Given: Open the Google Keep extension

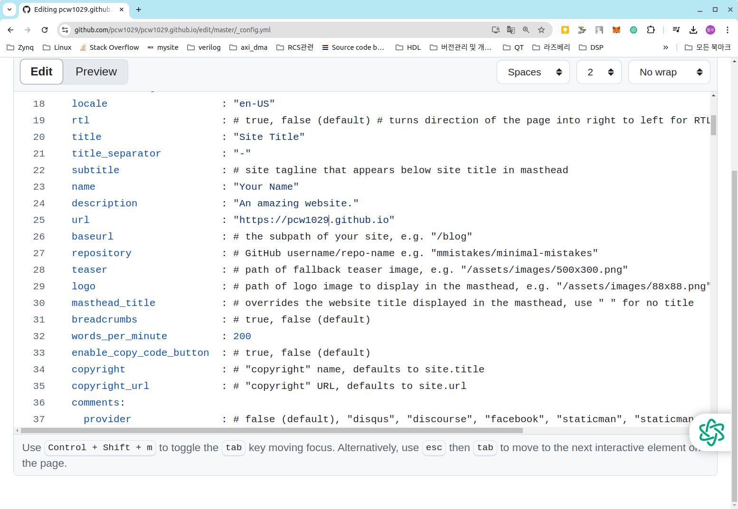Looking at the screenshot, I should (x=565, y=29).
